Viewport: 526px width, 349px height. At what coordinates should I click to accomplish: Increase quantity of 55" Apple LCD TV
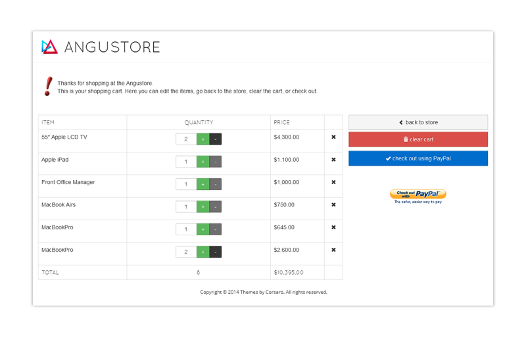pos(203,139)
